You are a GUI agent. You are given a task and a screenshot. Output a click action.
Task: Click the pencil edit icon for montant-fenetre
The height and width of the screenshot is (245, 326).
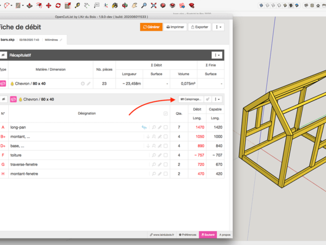click(x=160, y=174)
